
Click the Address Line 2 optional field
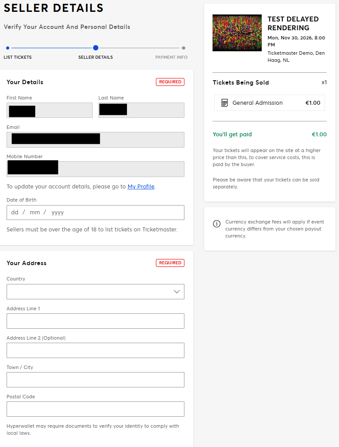coord(95,351)
